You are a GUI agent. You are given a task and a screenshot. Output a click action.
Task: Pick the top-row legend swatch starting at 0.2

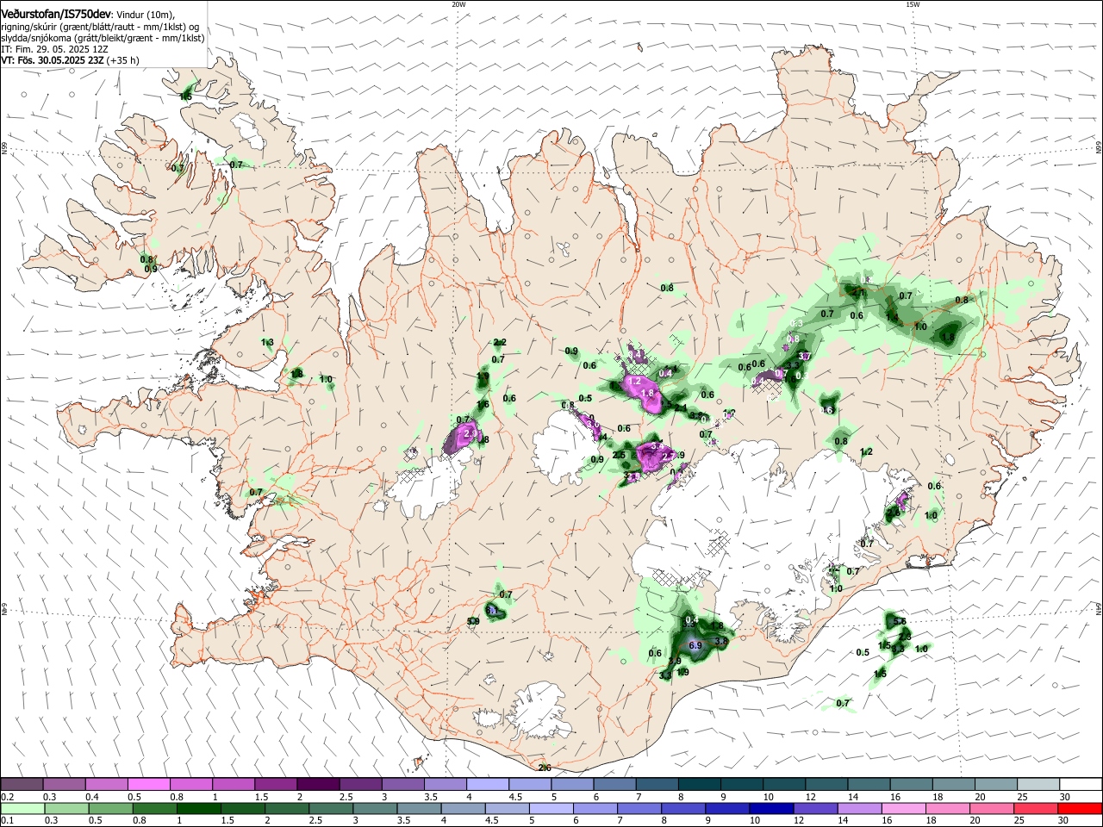coord(22,784)
